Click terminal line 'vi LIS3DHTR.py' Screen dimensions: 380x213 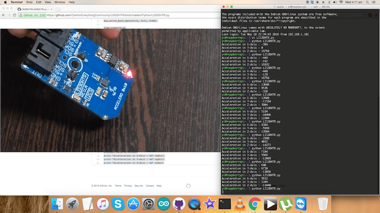pos(263,37)
